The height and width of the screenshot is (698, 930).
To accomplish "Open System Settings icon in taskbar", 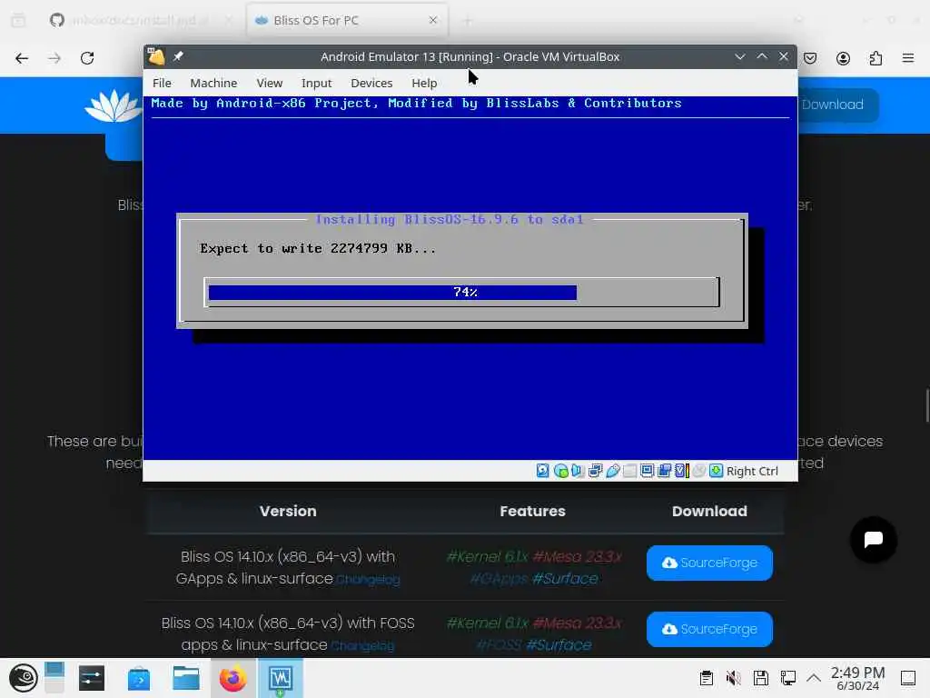I will tap(92, 678).
